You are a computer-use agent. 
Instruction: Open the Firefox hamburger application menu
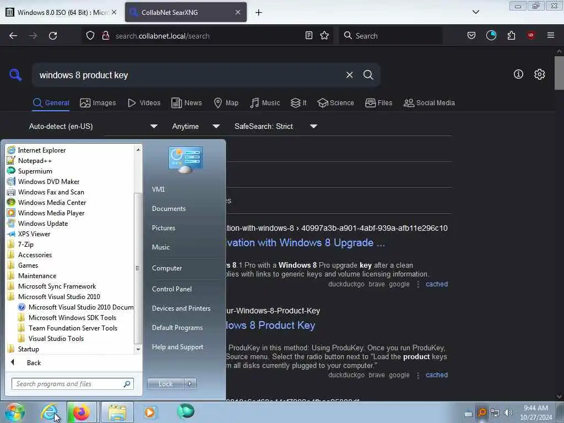550,35
